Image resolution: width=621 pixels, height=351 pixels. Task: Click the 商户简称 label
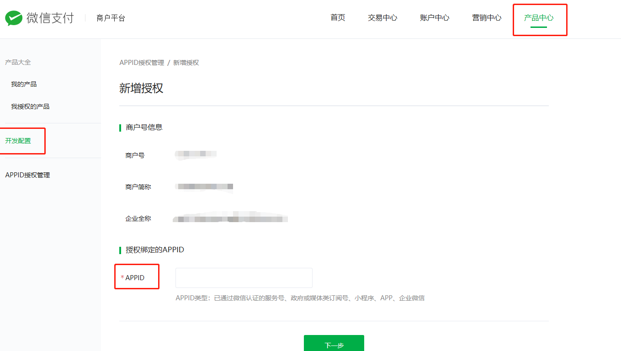pyautogui.click(x=138, y=187)
